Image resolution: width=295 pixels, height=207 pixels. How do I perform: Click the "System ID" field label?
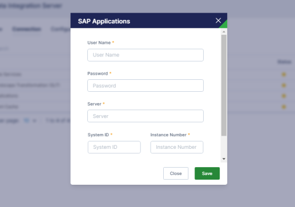(x=98, y=135)
